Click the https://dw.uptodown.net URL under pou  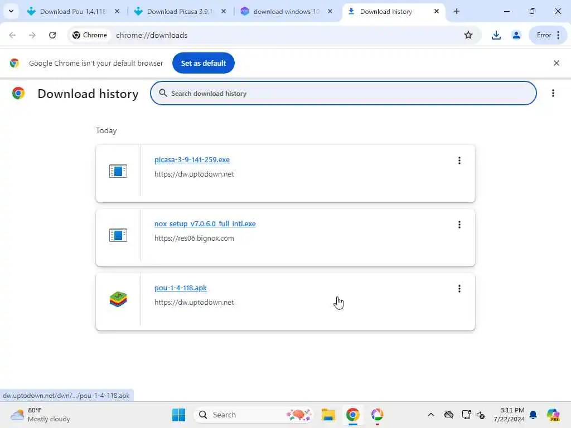(194, 302)
